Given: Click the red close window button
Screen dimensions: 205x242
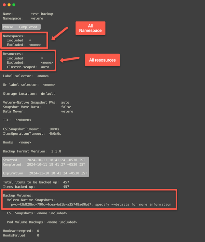Looking at the screenshot, I should 4,5.
